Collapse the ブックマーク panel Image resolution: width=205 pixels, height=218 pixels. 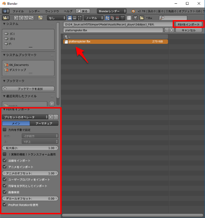(x=4, y=81)
